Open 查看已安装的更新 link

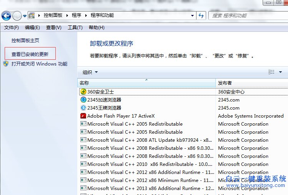pos(30,54)
